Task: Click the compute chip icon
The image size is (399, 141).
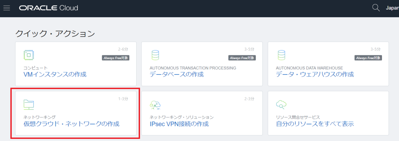Action: (x=29, y=55)
